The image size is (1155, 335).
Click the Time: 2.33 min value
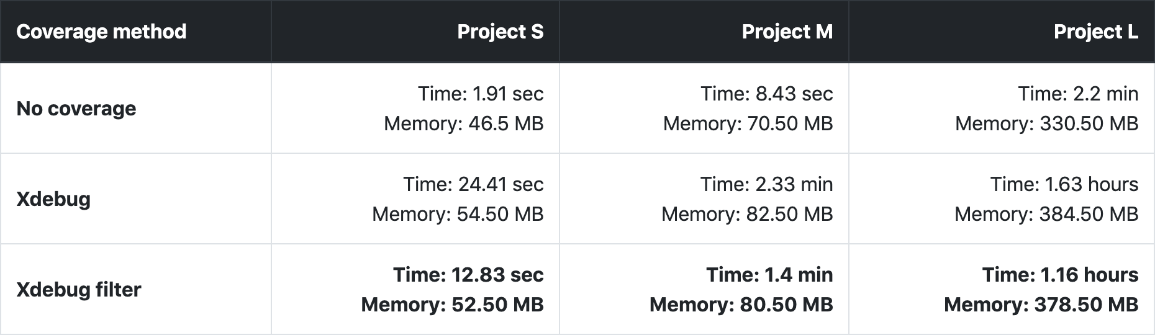767,184
